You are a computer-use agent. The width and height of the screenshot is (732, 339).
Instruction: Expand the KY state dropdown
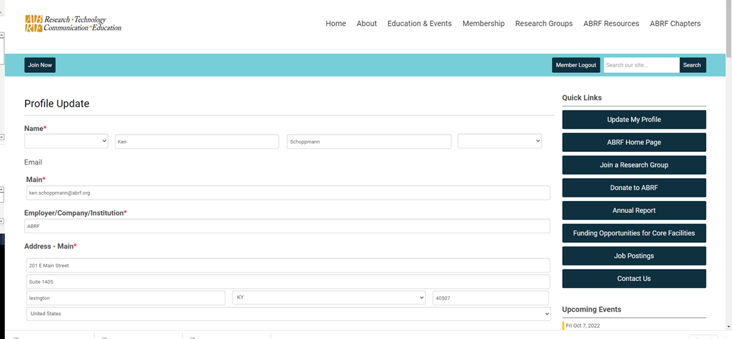pos(329,298)
